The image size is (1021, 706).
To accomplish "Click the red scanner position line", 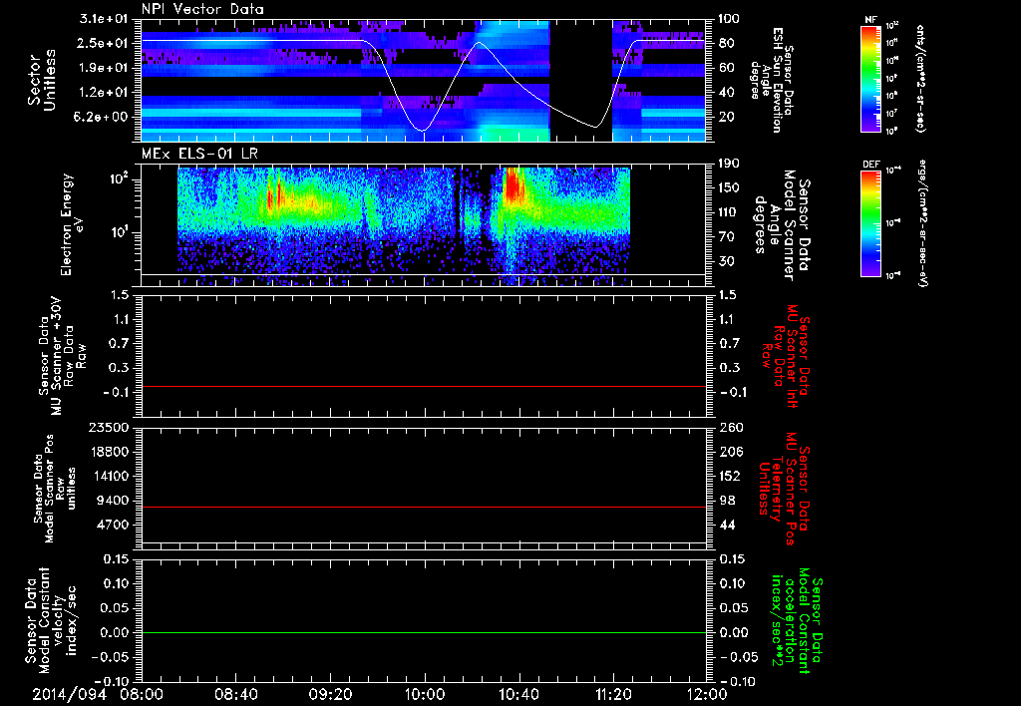I will [425, 508].
